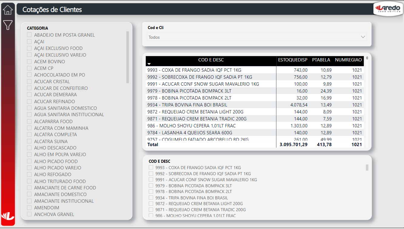Viewport: 404px width, 229px height.
Task: Click the sort arrow under COD E DESC header
Action: 149,64
